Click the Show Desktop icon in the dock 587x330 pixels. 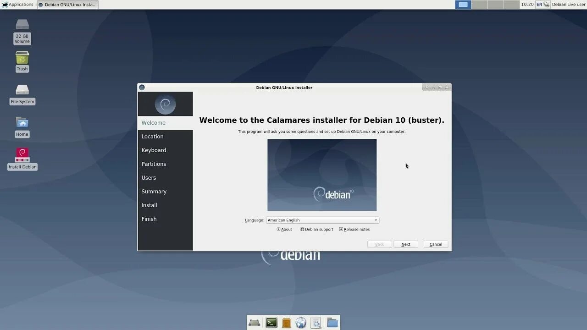[x=255, y=323]
